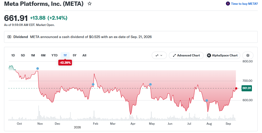This screenshot has height=133, width=262.
Task: Open the chart type dropdown
Action: (x=159, y=55)
